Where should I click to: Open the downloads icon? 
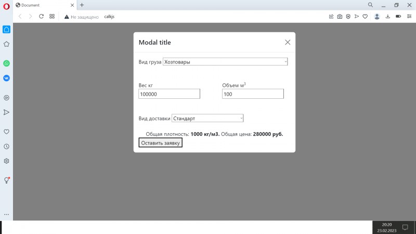click(x=387, y=17)
